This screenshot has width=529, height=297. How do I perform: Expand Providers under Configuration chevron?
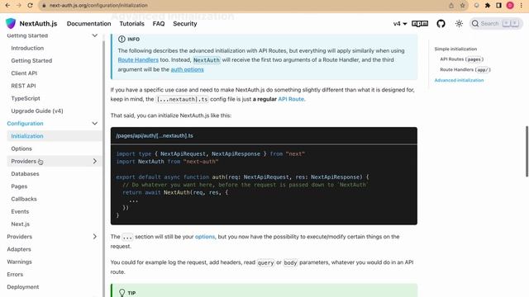tap(95, 162)
